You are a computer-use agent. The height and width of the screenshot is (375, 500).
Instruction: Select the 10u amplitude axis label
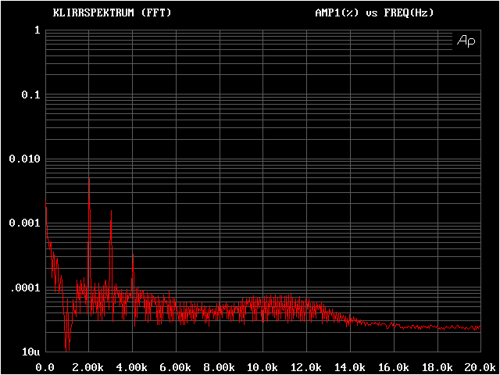tap(30, 352)
